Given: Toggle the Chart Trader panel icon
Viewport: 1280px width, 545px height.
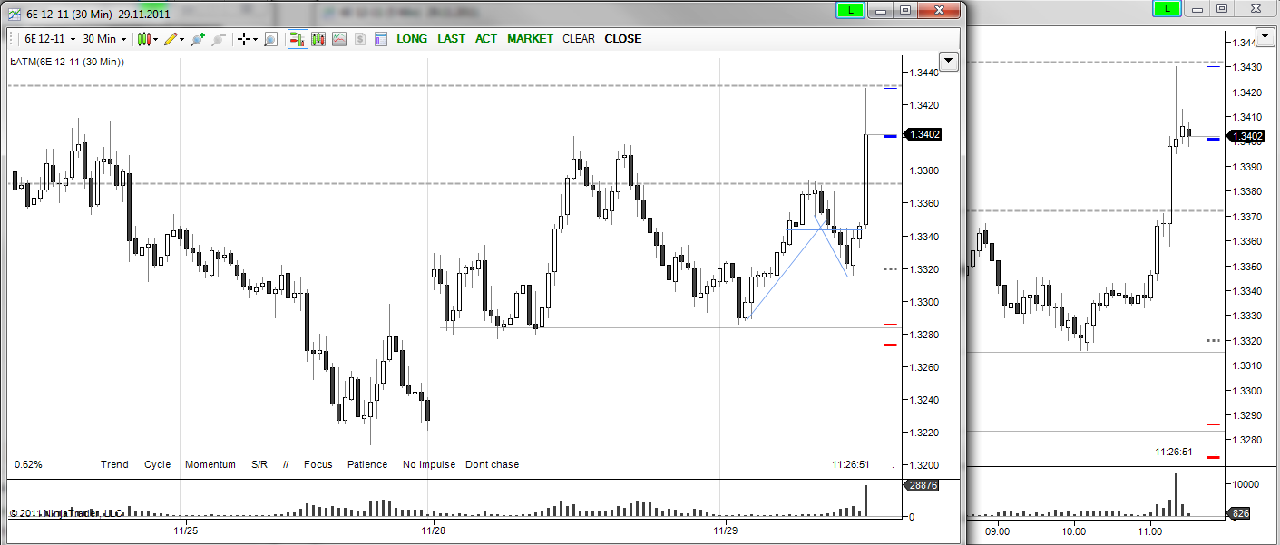Looking at the screenshot, I should (x=298, y=39).
